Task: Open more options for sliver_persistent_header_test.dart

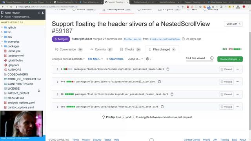Action: point(237,94)
